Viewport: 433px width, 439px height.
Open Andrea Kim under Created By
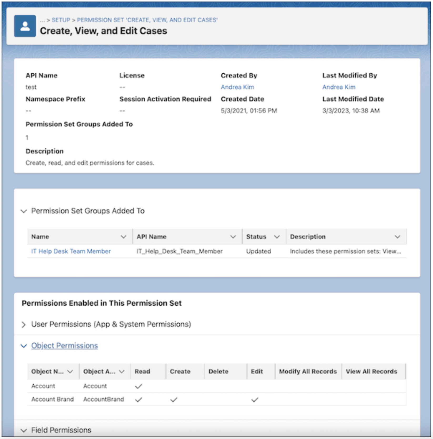[237, 87]
